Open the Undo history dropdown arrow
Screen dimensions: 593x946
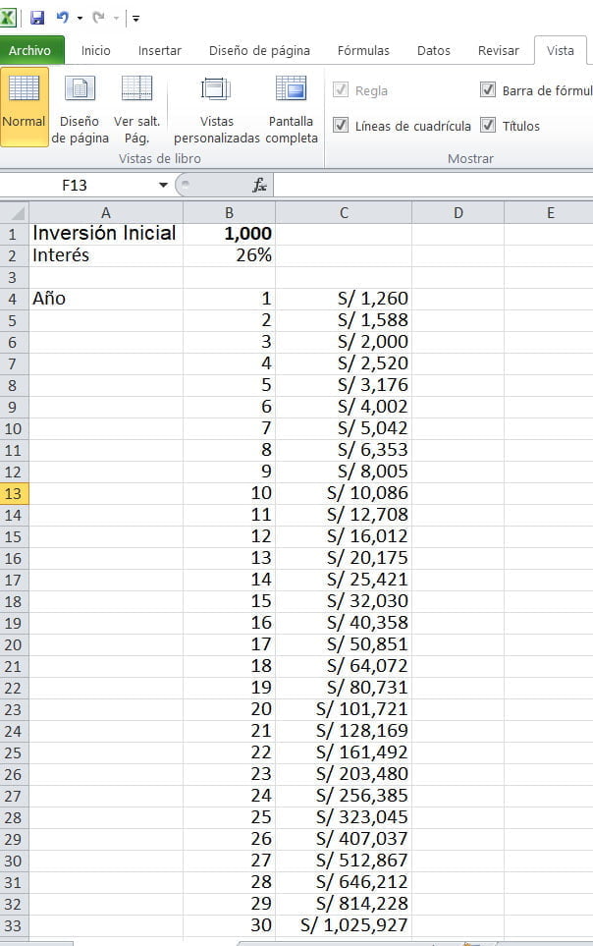[80, 19]
